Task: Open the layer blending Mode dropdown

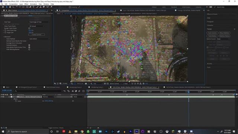Action: [48, 97]
